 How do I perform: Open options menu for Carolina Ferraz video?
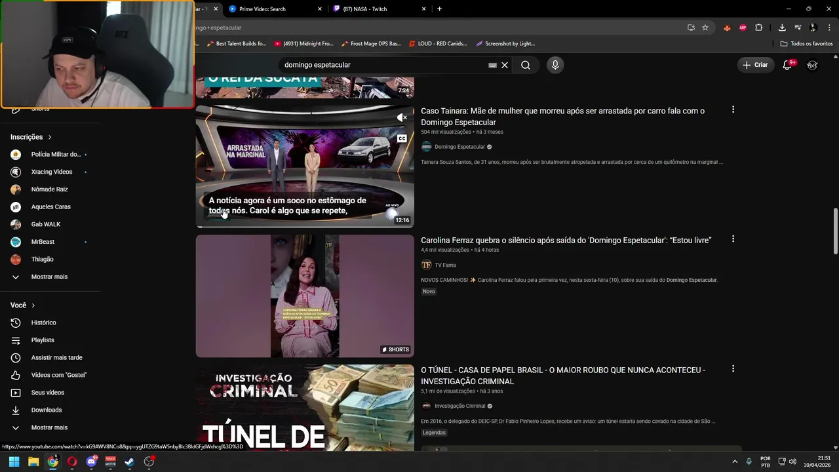click(x=733, y=239)
